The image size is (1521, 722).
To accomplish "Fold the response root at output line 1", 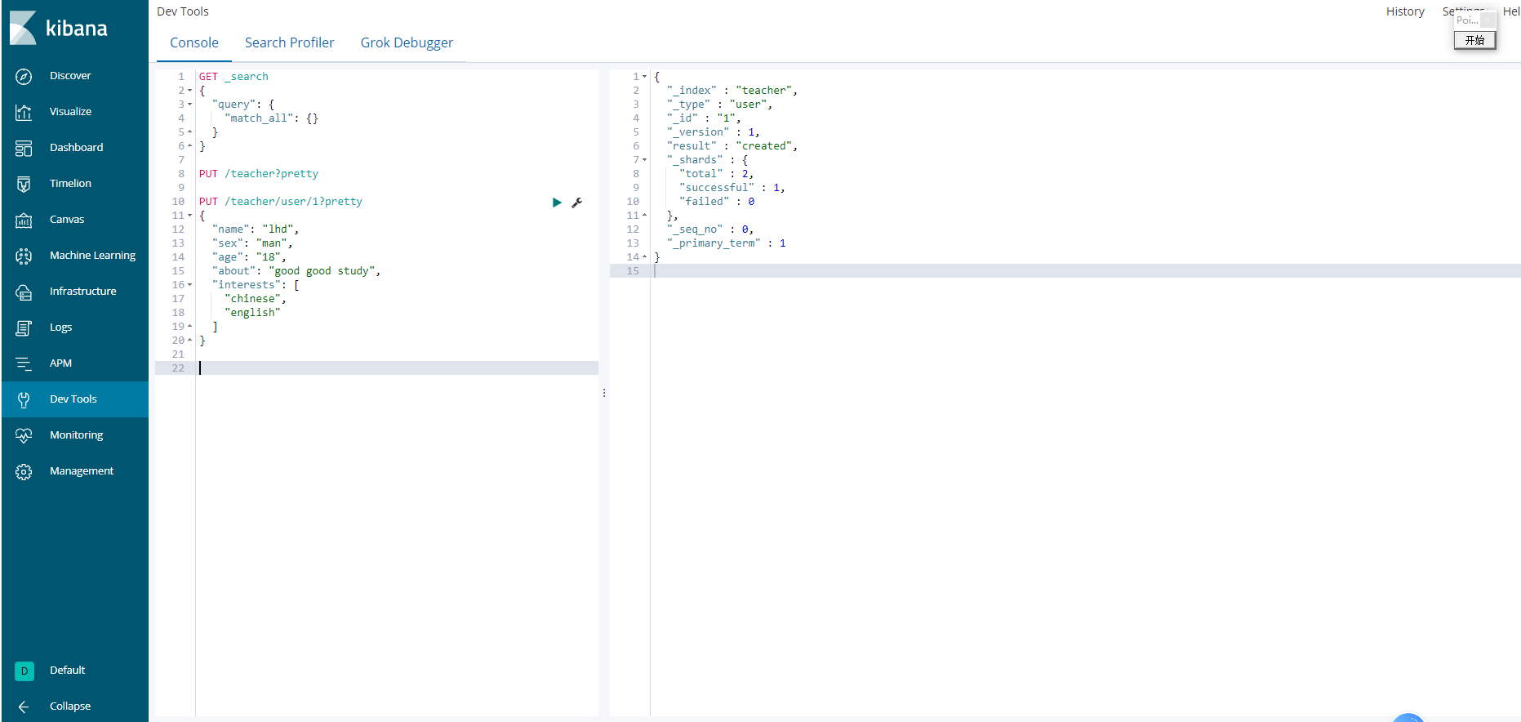I will tap(645, 77).
